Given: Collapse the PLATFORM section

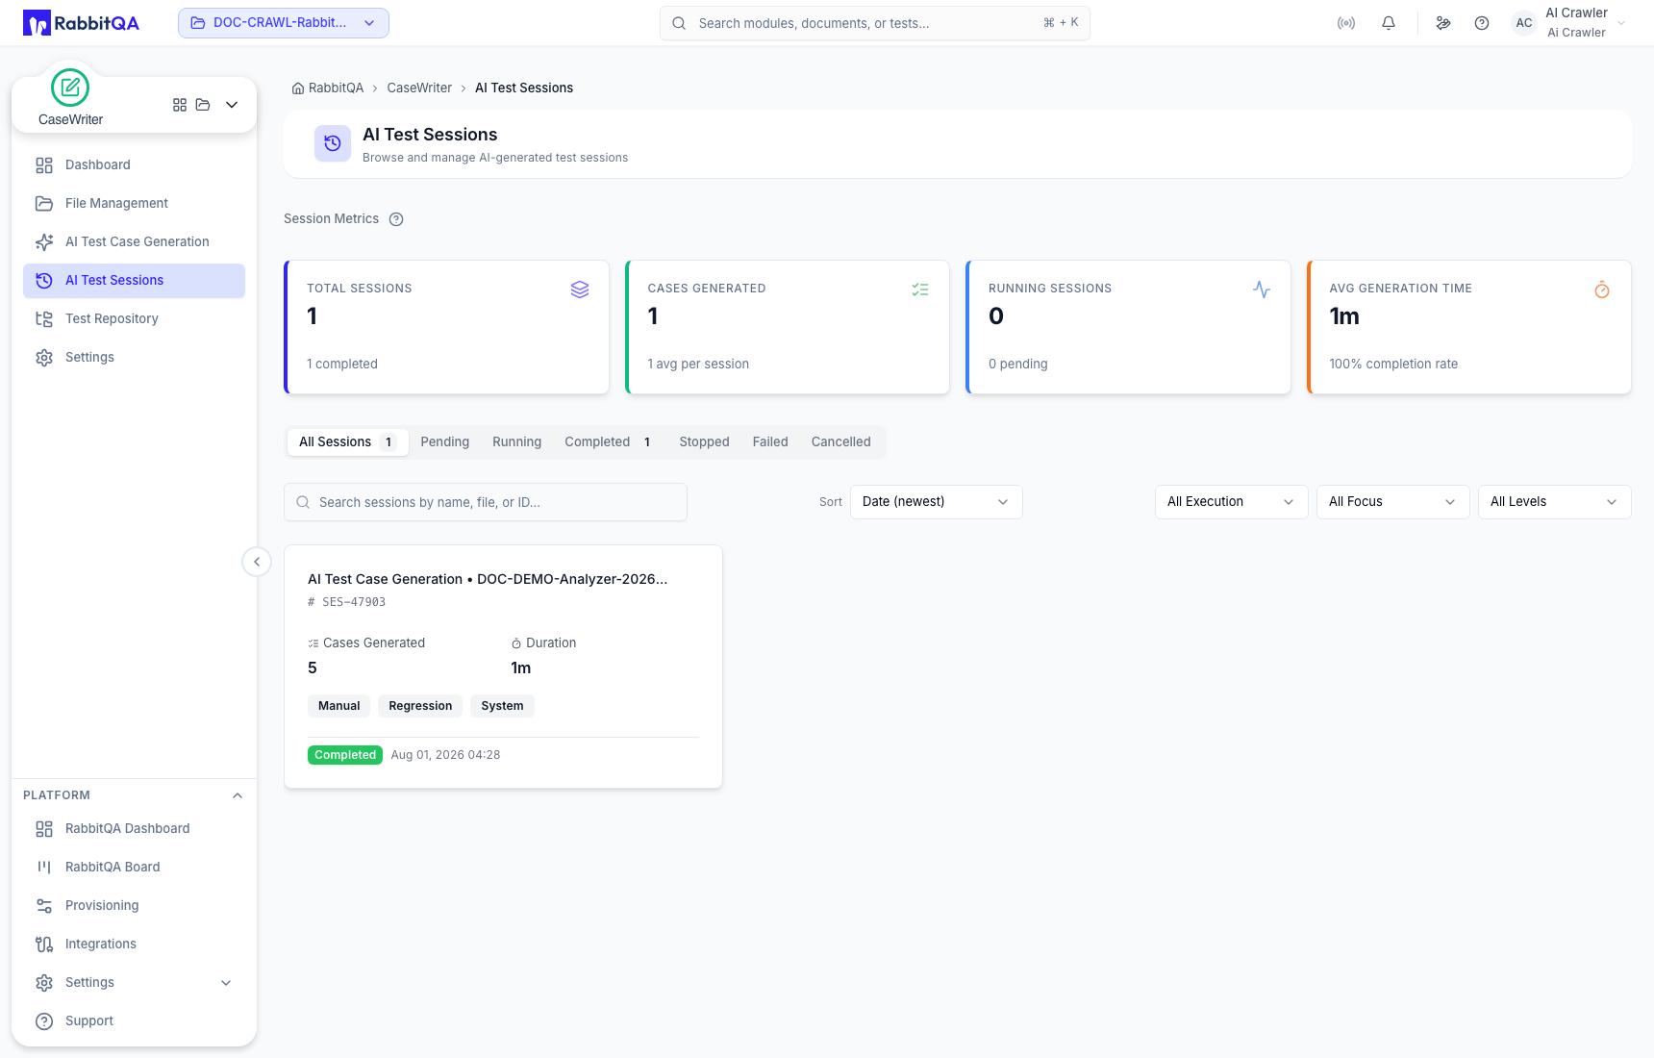Looking at the screenshot, I should (x=238, y=795).
